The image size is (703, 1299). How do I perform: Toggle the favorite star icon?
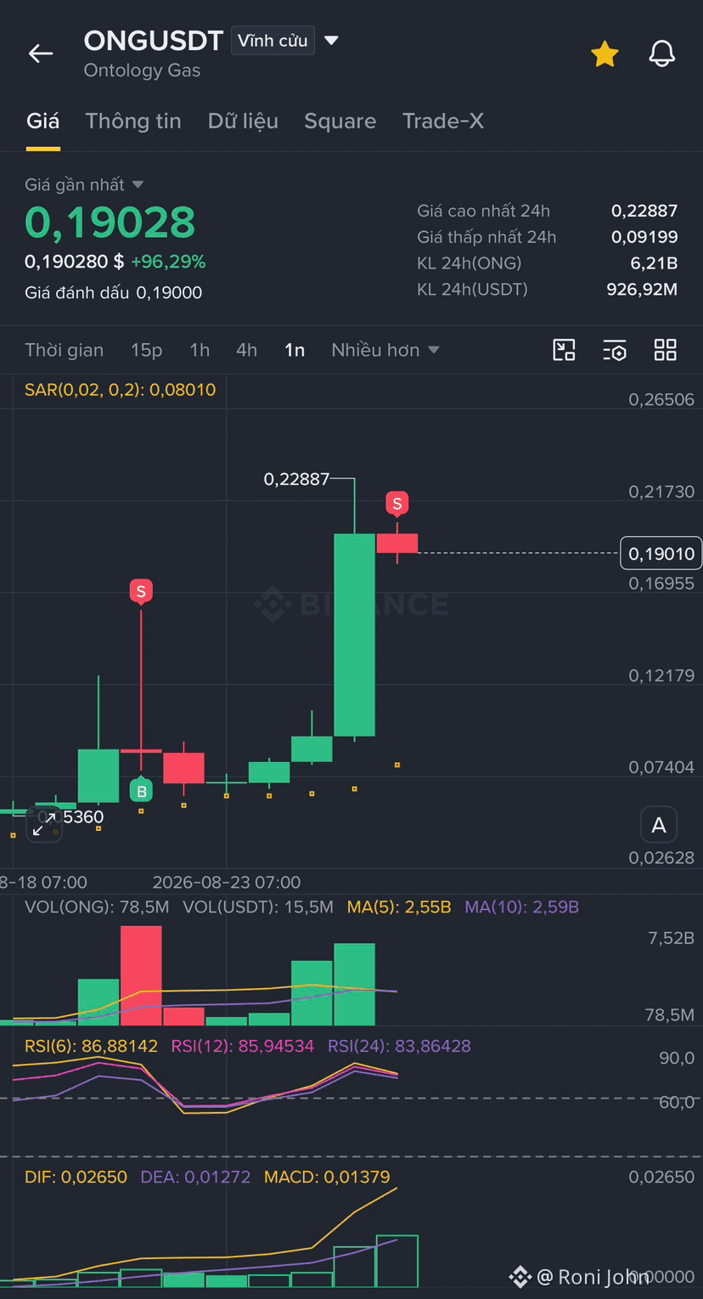[x=605, y=54]
